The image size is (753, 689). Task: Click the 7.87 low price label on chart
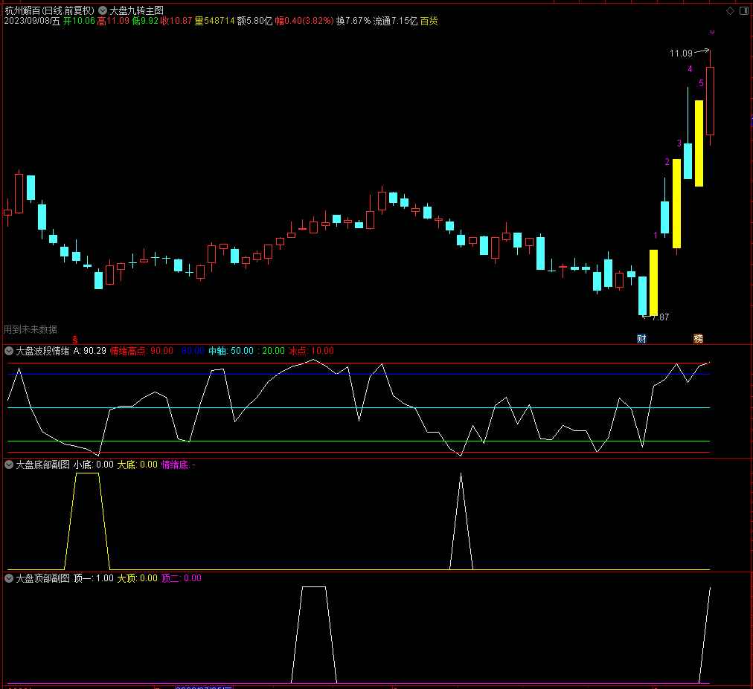[x=661, y=317]
